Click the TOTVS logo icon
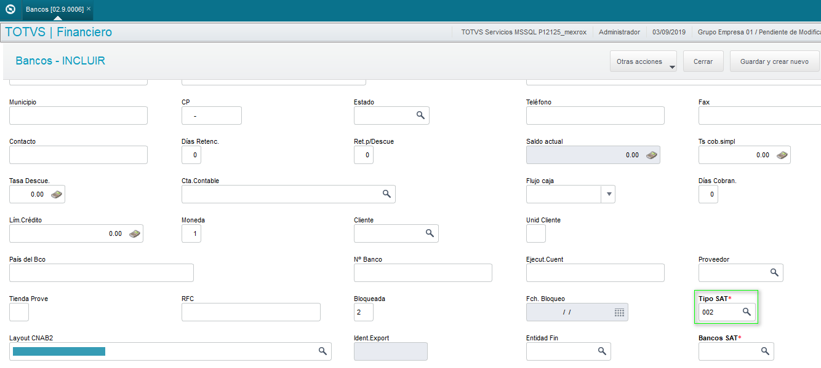This screenshot has height=368, width=821. tap(10, 9)
